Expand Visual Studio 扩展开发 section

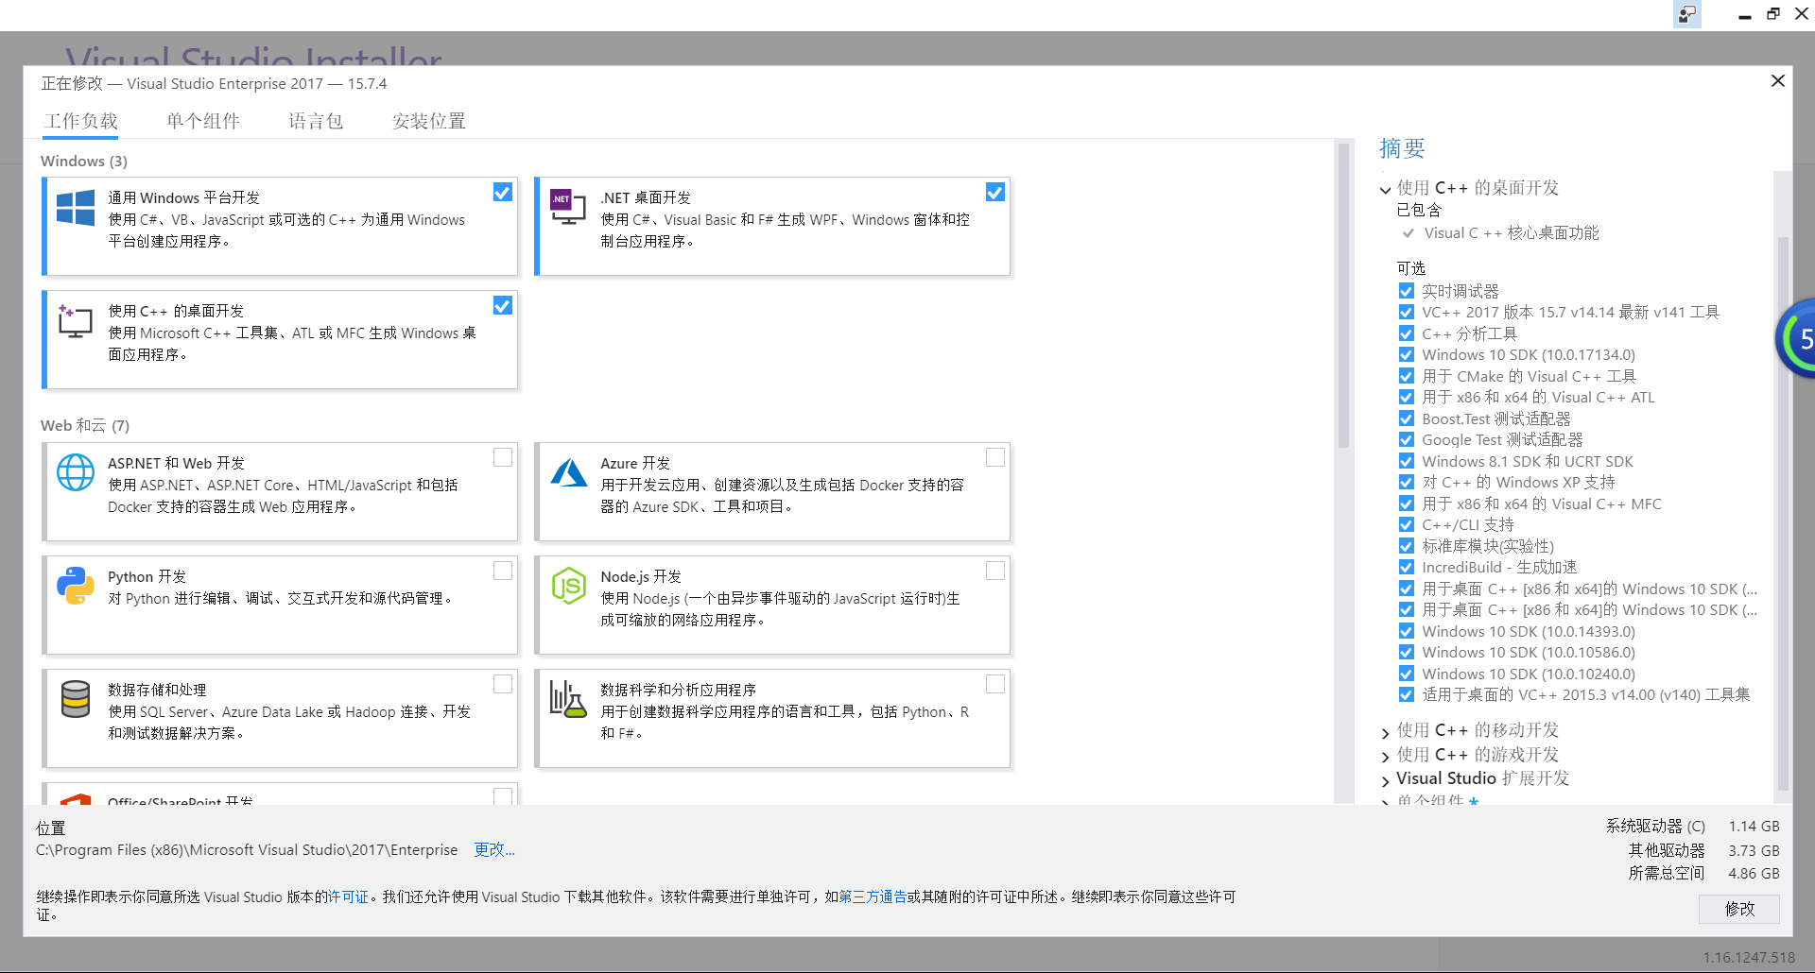[x=1385, y=780]
